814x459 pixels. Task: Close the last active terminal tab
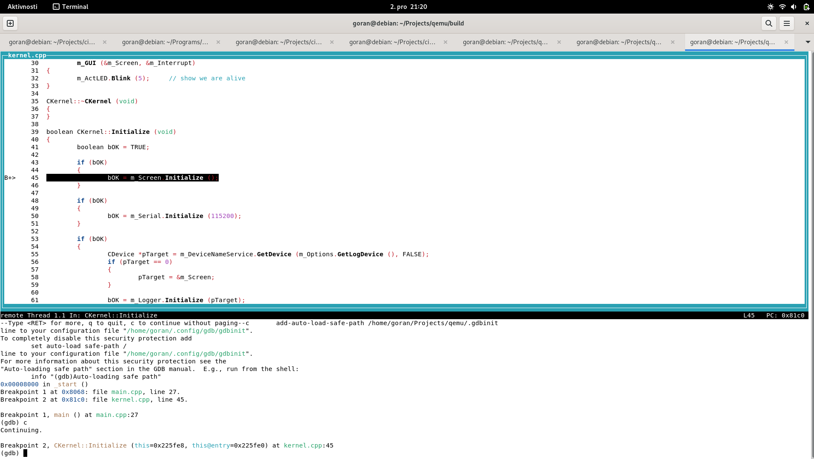786,42
